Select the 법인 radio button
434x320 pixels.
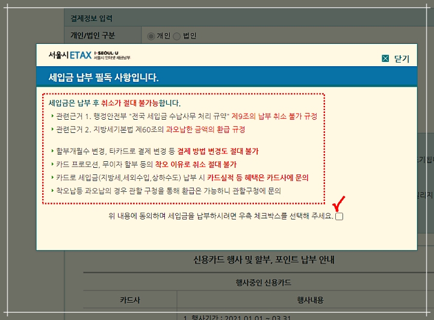pos(176,36)
